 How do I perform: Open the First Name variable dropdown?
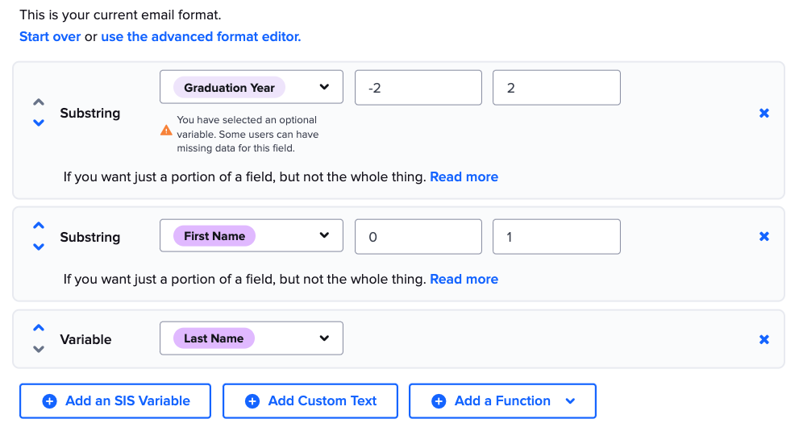pyautogui.click(x=252, y=236)
